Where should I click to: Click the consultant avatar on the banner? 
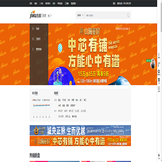[x=153, y=64]
